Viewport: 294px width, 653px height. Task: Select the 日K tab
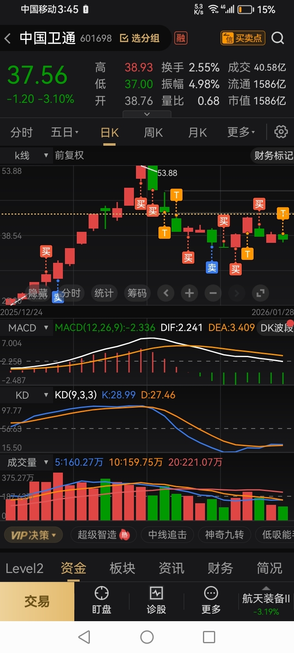(x=109, y=133)
